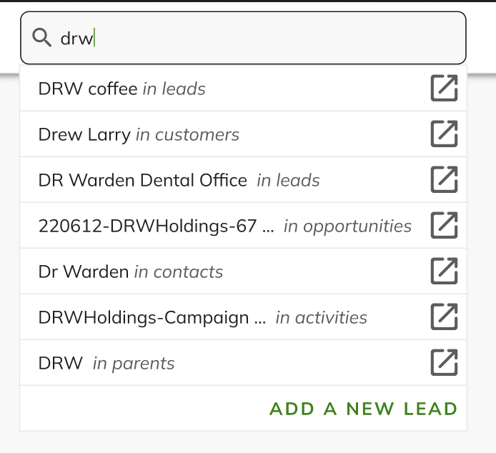Open DRW coffee lead in new window icon
Image resolution: width=496 pixels, height=453 pixels.
coord(444,88)
